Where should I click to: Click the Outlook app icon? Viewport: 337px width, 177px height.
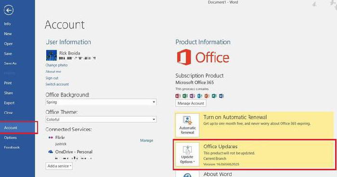200,96
